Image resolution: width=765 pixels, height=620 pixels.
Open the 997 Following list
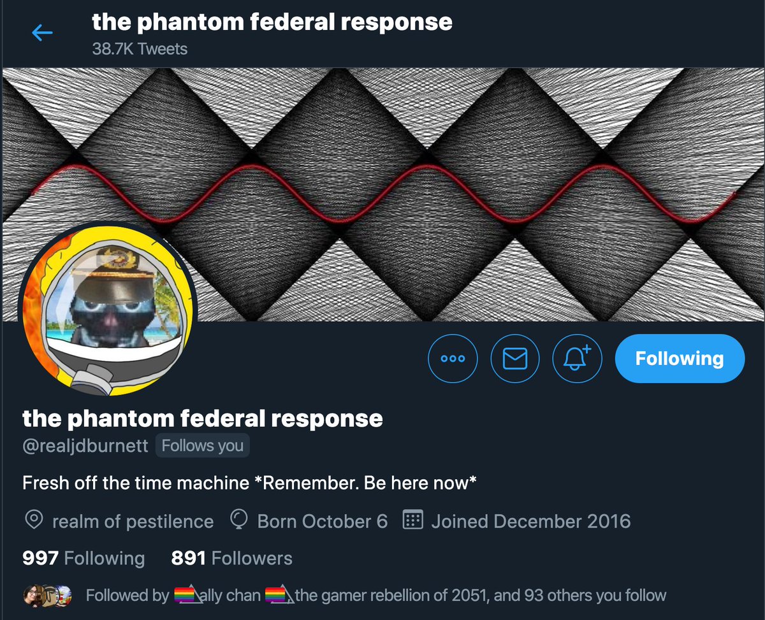pos(84,558)
